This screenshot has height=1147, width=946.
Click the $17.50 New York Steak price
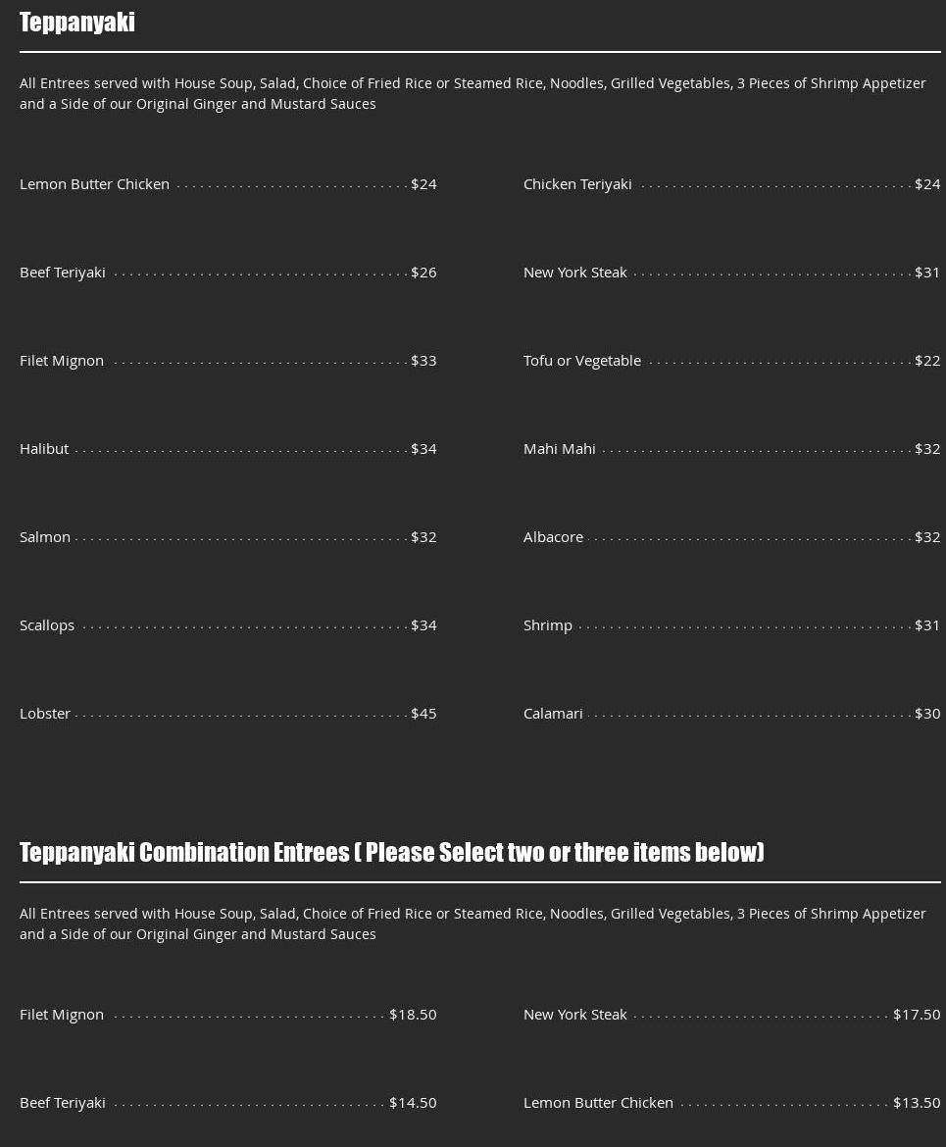[x=917, y=1015]
